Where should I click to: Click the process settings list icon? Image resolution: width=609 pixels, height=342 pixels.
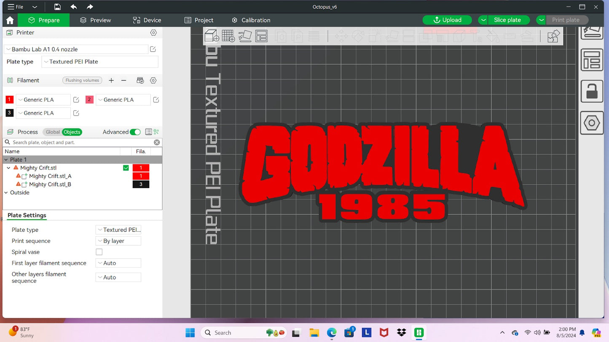(148, 132)
